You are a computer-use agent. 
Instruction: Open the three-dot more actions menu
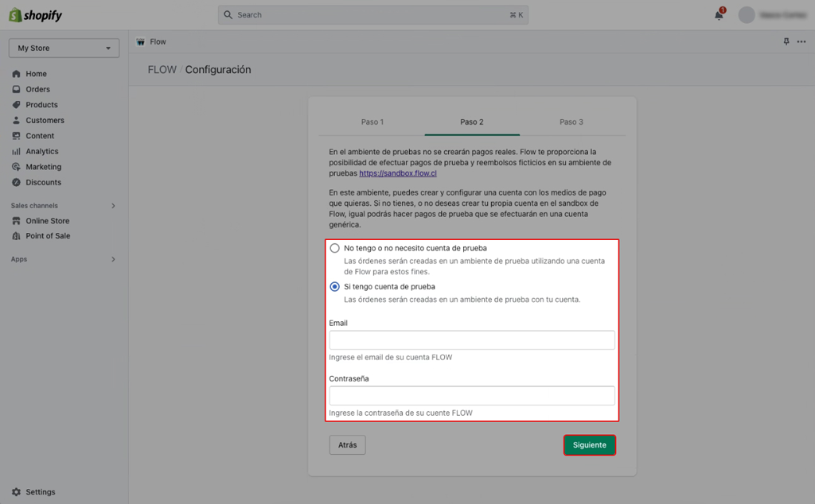(x=801, y=41)
